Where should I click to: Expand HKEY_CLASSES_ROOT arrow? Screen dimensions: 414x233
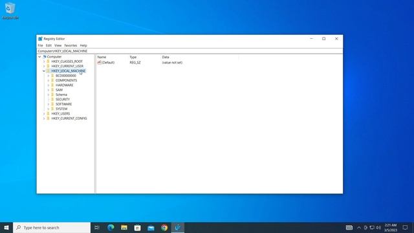(44, 61)
